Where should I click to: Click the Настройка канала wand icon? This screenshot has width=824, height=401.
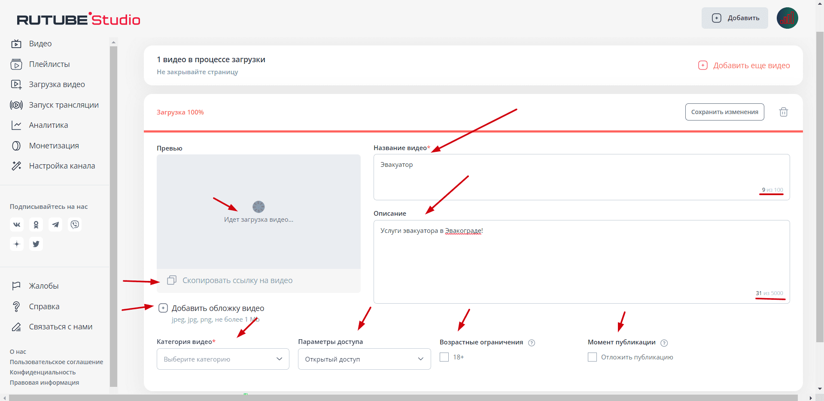[x=16, y=166]
